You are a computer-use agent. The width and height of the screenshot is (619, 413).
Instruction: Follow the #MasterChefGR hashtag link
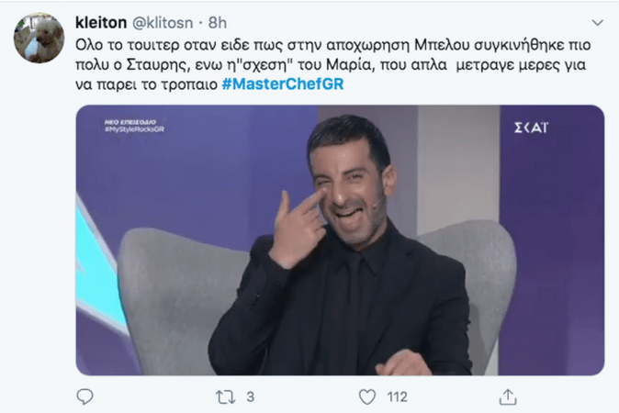(283, 84)
